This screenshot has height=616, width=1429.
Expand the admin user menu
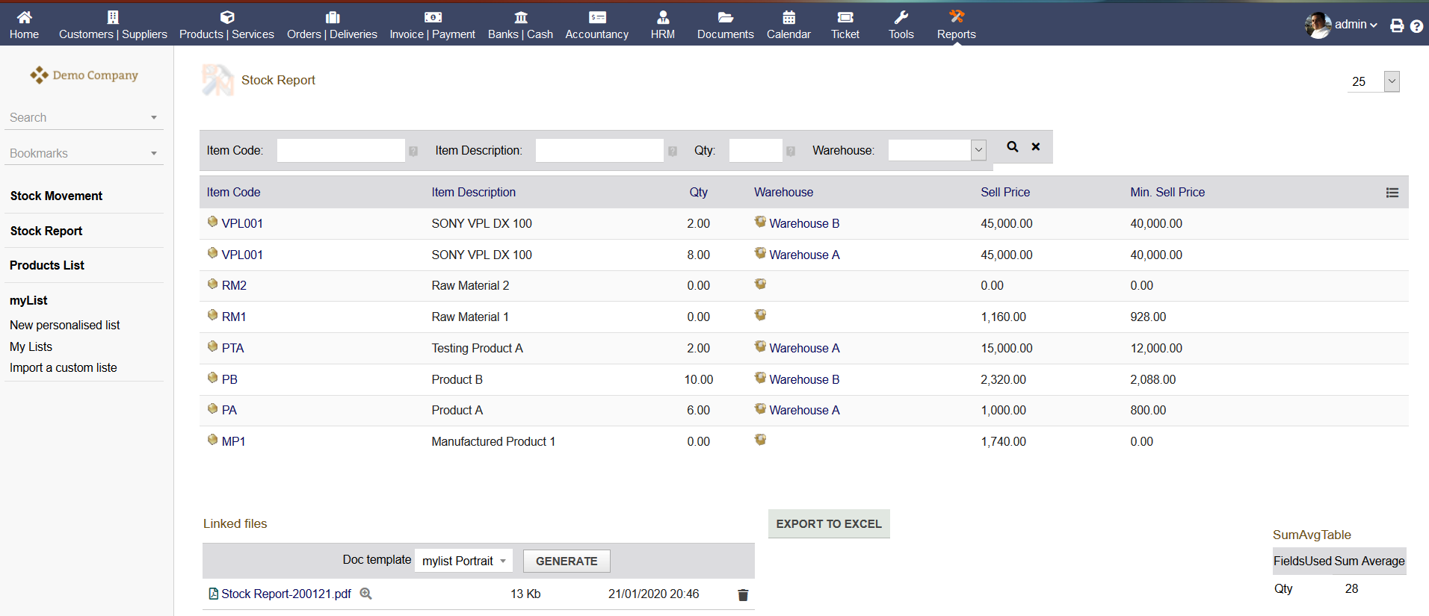coord(1354,25)
